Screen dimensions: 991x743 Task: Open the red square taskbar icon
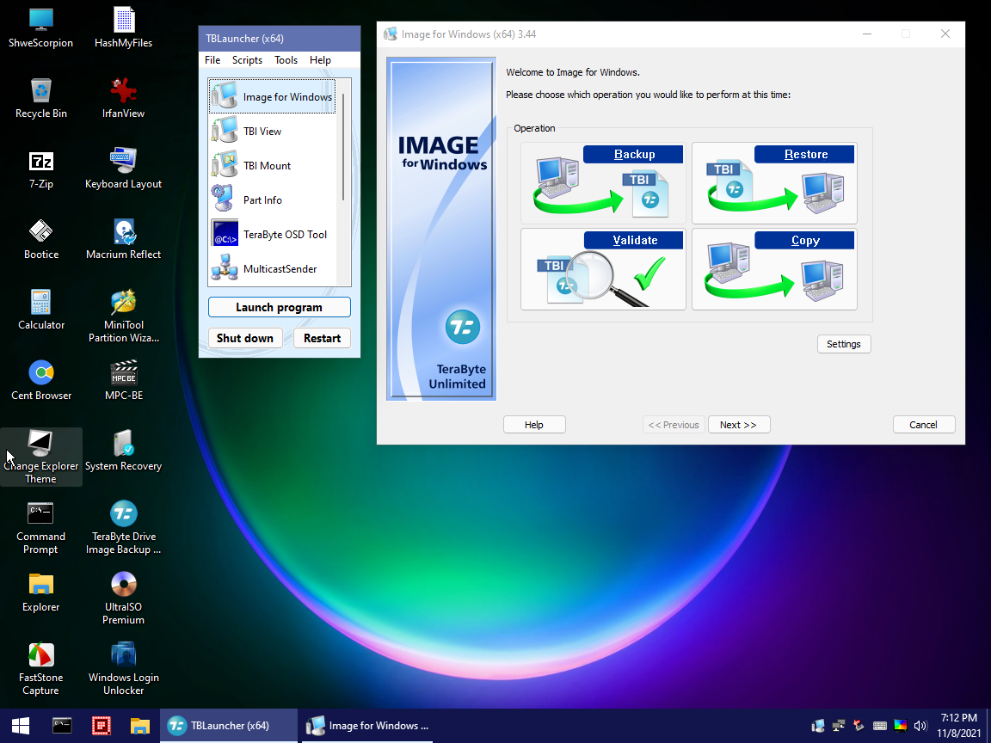tap(102, 726)
